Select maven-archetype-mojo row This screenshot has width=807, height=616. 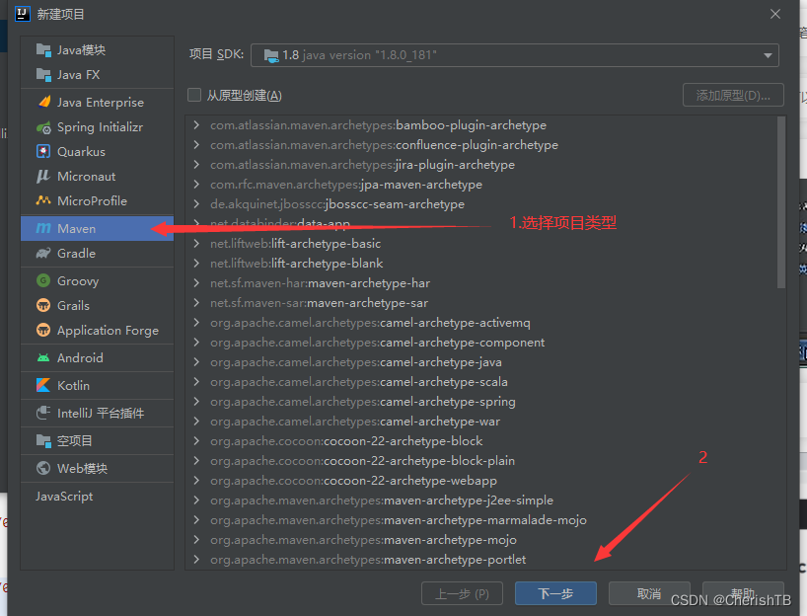click(x=481, y=540)
